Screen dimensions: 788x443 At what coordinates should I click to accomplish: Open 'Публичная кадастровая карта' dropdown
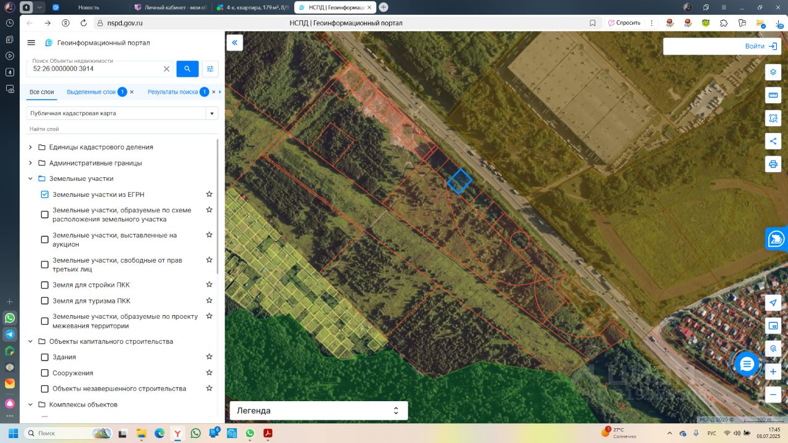212,113
